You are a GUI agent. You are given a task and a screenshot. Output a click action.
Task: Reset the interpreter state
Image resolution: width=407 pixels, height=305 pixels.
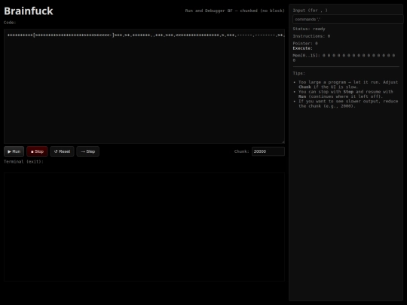click(x=62, y=151)
